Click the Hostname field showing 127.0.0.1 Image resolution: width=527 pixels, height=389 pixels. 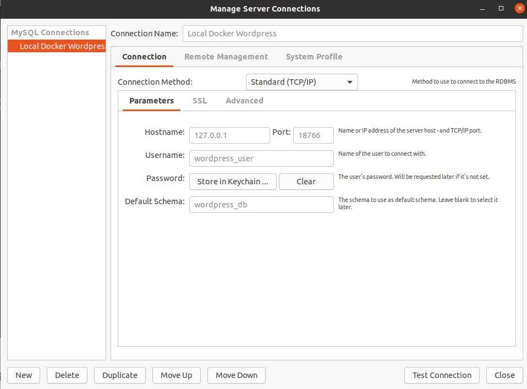(x=229, y=135)
